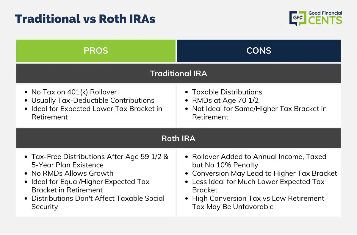Select the green PROS header cell

(x=96, y=51)
